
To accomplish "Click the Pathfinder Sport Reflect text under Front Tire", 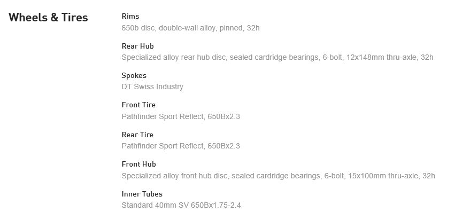I will pos(162,116).
